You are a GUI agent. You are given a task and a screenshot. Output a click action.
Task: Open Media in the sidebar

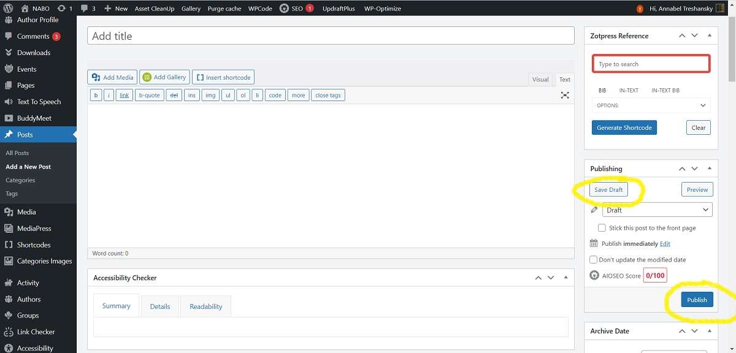click(26, 212)
